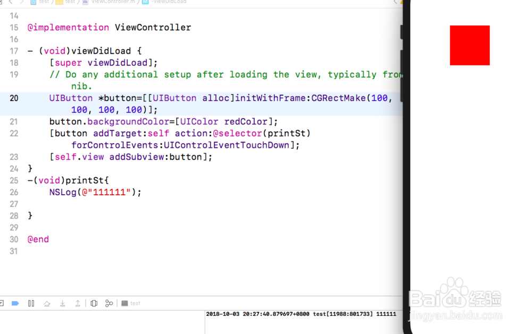532x334 pixels.
Task: Click backgroundColor property on line 21
Action: (x=128, y=122)
